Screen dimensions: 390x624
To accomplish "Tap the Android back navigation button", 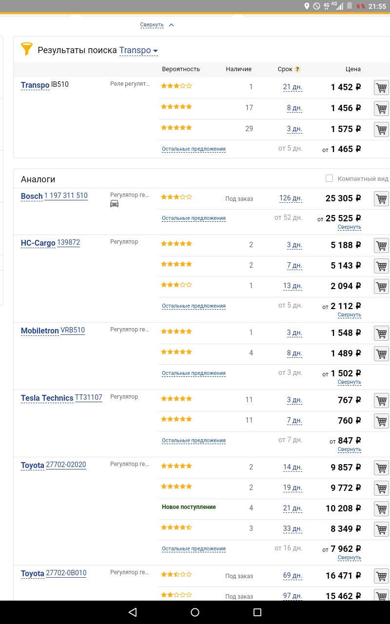I will [133, 612].
